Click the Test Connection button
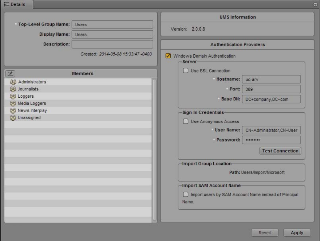320x241 pixels. 280,151
